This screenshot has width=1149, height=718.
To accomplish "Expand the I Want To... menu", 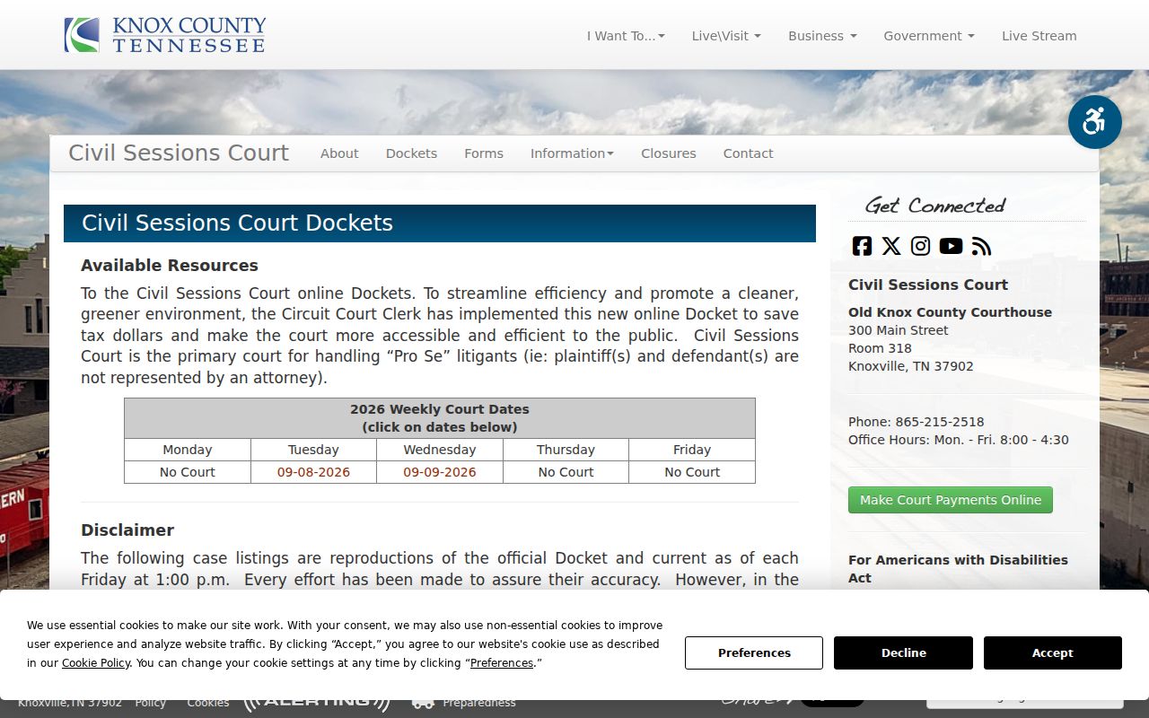I will (x=626, y=36).
